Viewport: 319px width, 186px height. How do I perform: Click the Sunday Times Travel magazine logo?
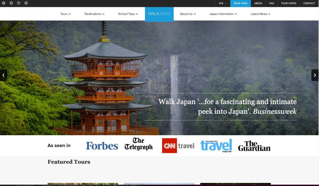[216, 146]
